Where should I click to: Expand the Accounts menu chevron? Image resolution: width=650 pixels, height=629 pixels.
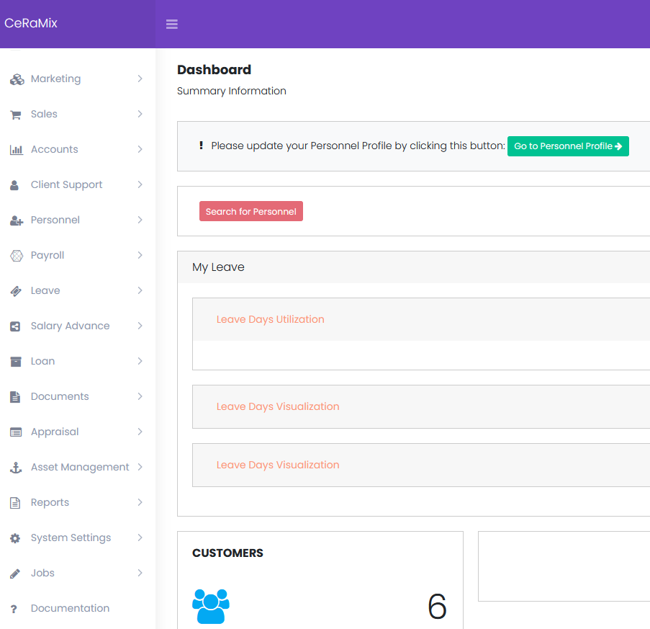(x=140, y=149)
